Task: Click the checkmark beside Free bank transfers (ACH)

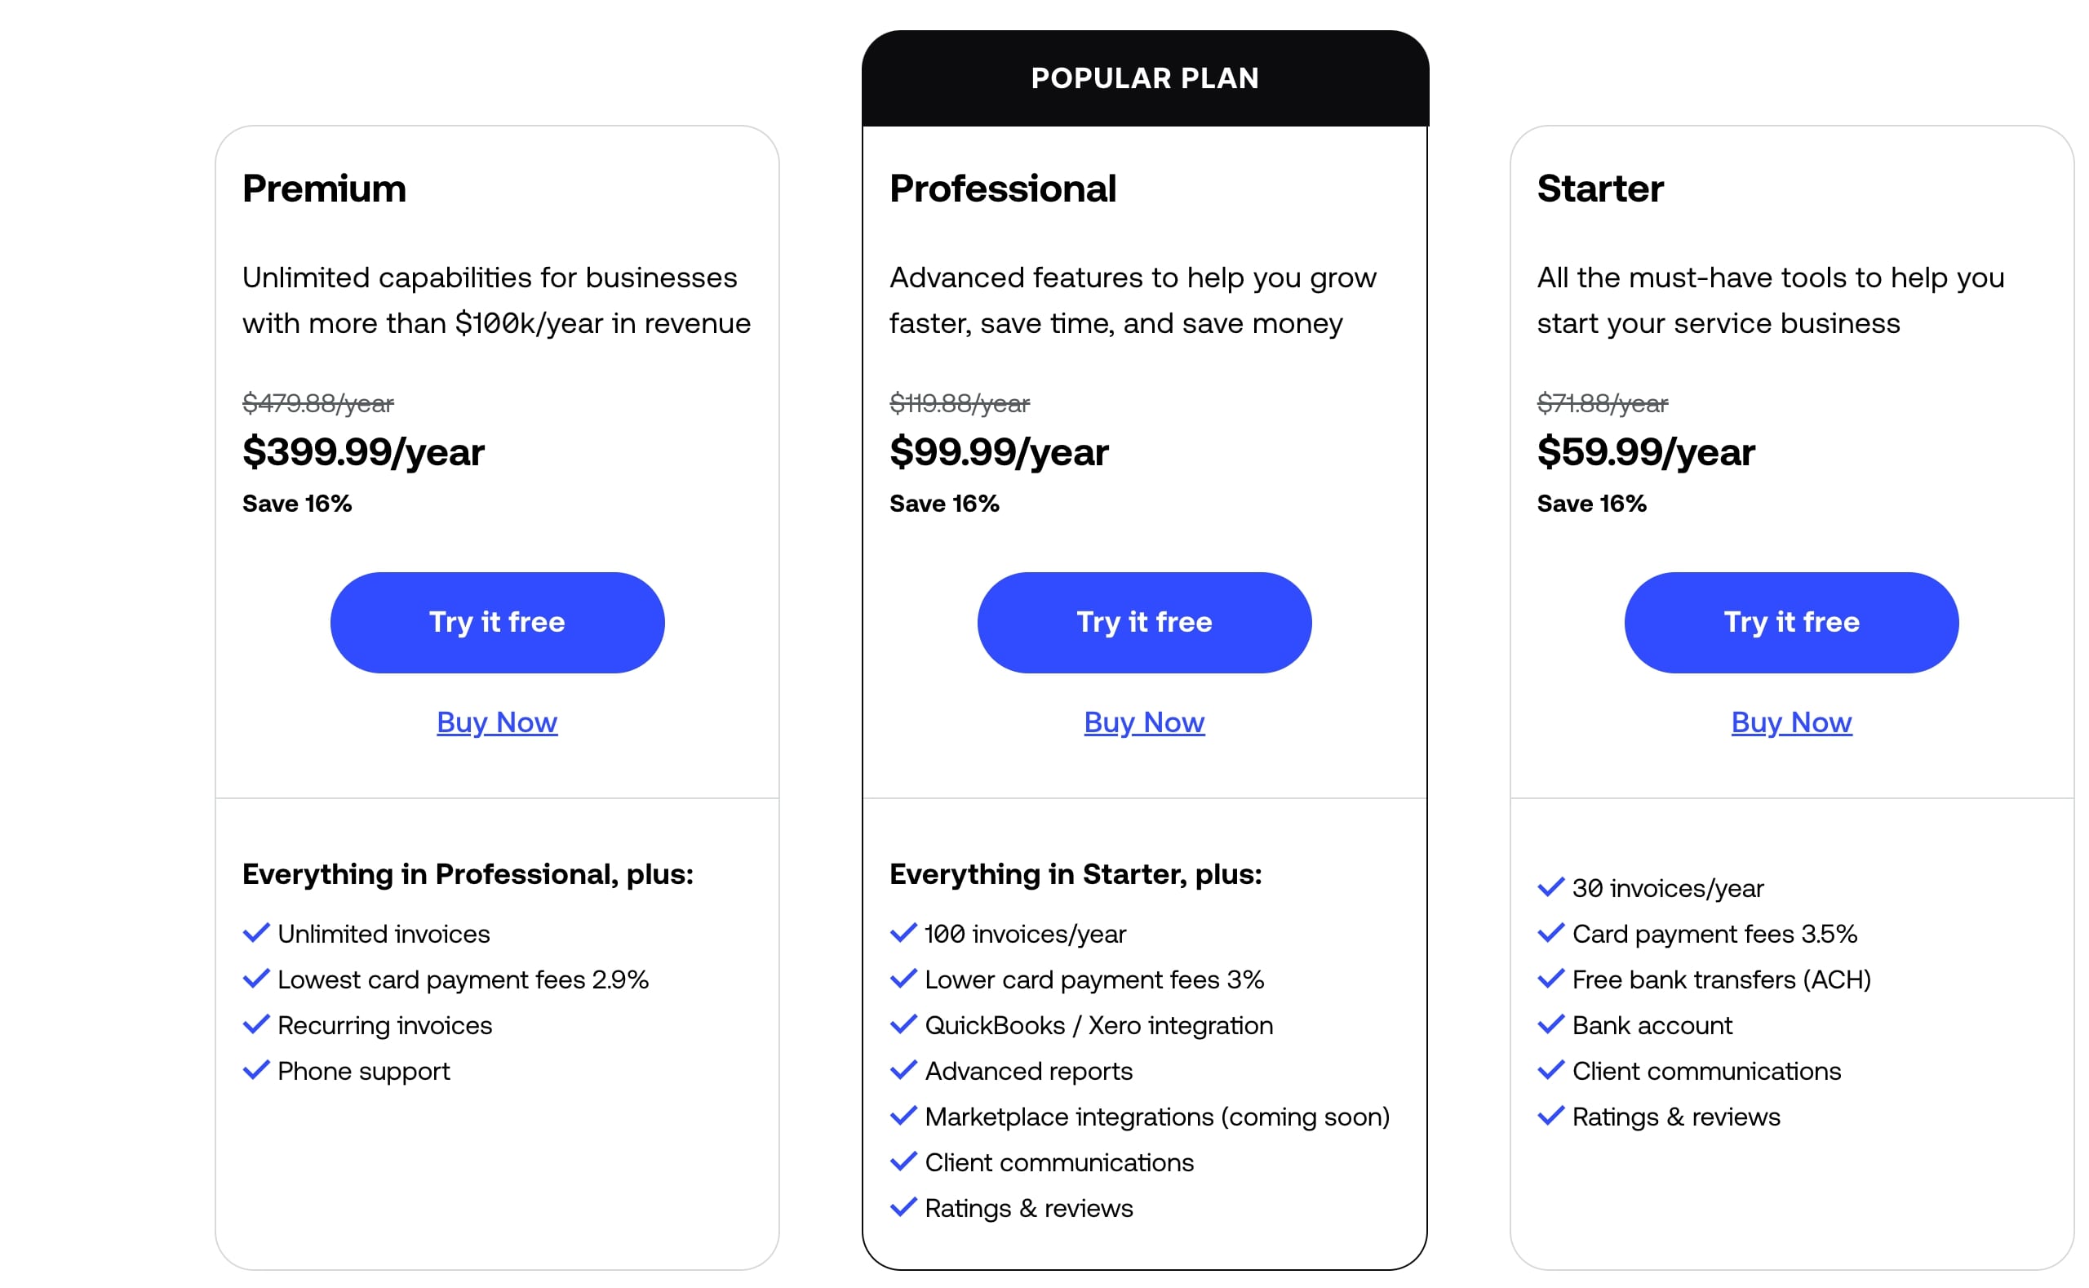Action: [1551, 979]
